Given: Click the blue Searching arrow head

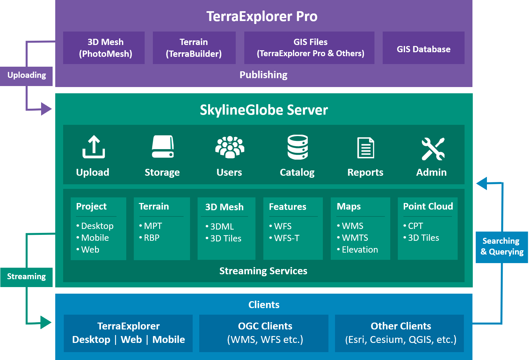Looking at the screenshot, I should (482, 183).
